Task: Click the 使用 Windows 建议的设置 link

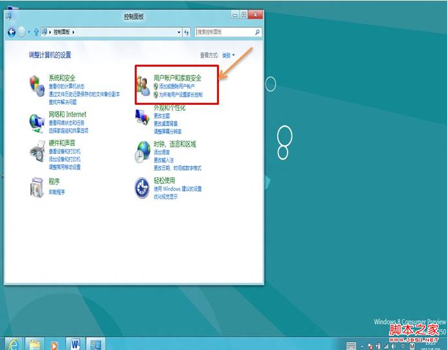Action: point(178,189)
